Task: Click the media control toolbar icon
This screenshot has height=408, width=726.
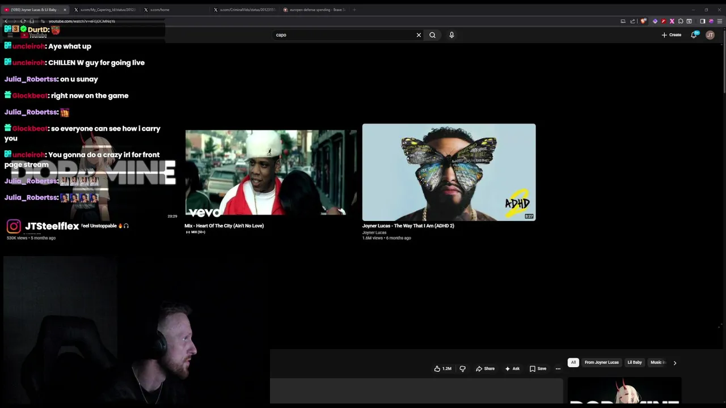Action: (689, 21)
